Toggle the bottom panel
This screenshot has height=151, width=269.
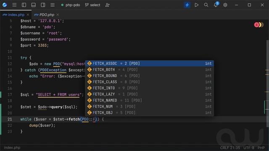point(34,5)
